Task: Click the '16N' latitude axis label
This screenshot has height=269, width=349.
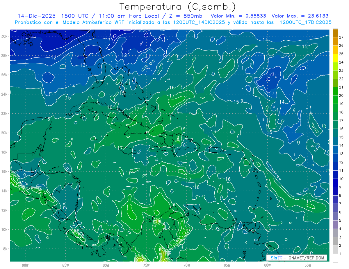Action: click(4, 171)
